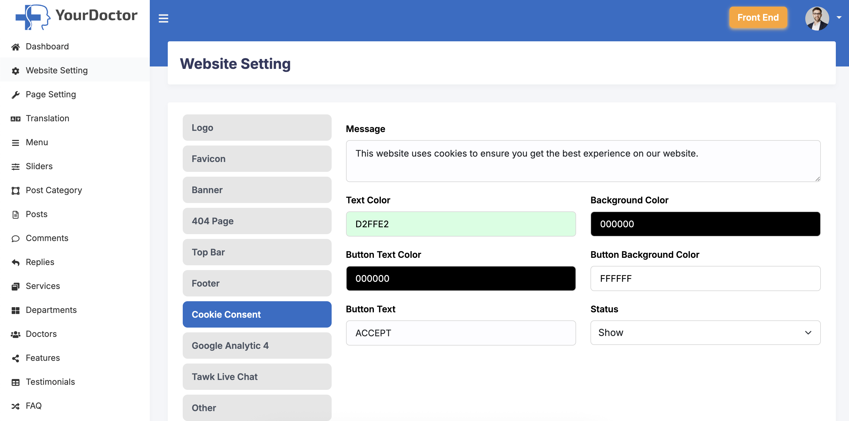Image resolution: width=849 pixels, height=421 pixels.
Task: Select the Banner tab
Action: [x=257, y=190]
